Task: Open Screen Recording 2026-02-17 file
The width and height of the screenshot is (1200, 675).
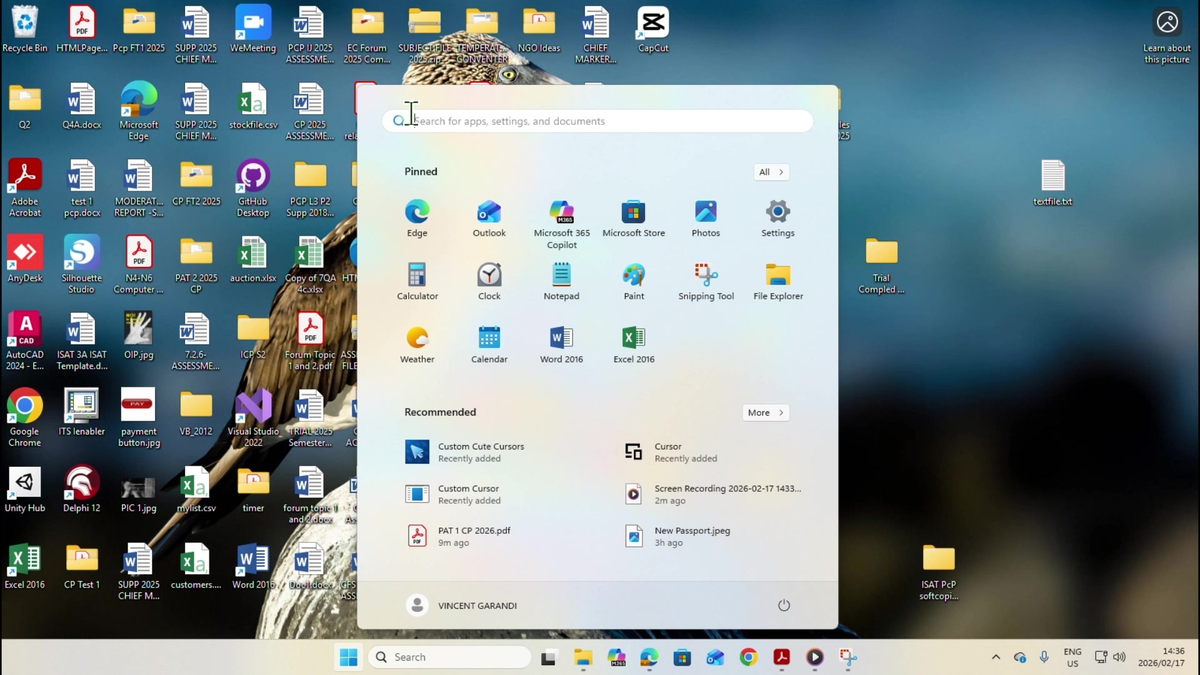Action: 712,494
